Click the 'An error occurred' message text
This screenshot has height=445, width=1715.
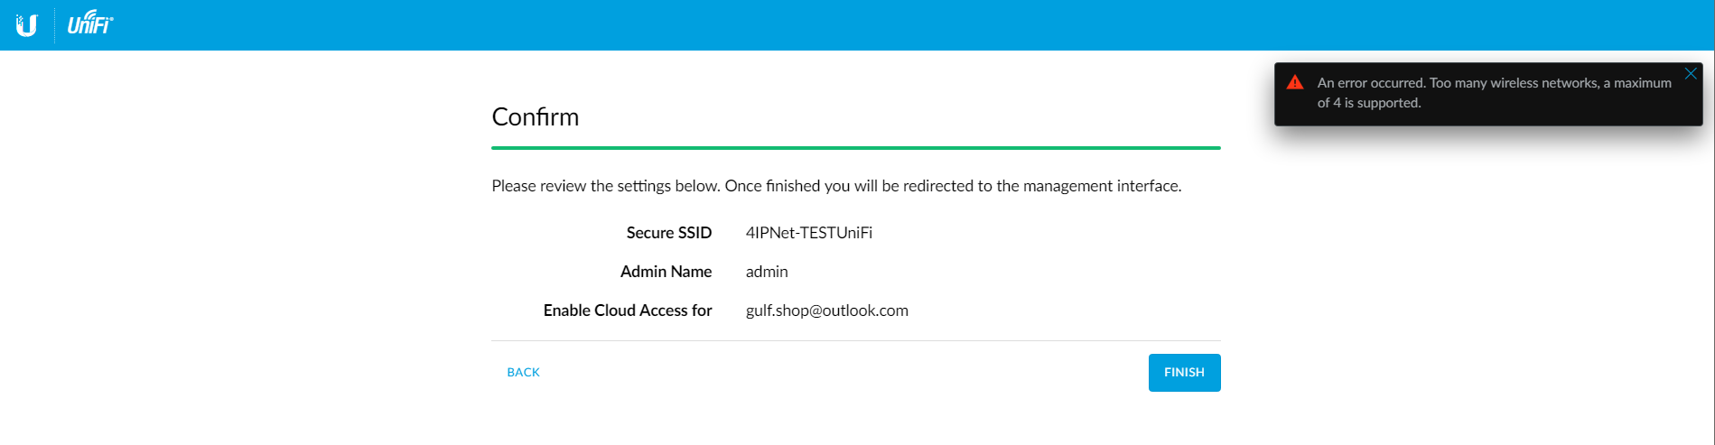tap(1371, 83)
